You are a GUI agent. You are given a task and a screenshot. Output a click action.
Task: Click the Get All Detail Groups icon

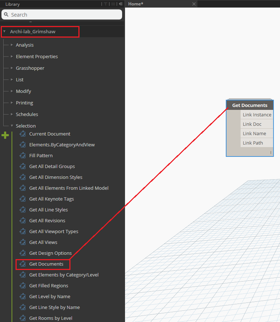22,166
